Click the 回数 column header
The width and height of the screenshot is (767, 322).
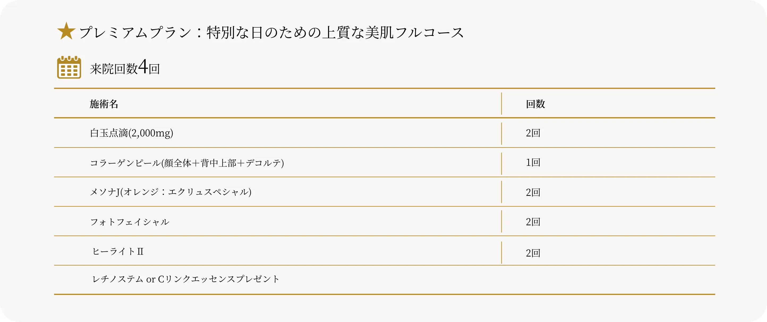pyautogui.click(x=535, y=104)
